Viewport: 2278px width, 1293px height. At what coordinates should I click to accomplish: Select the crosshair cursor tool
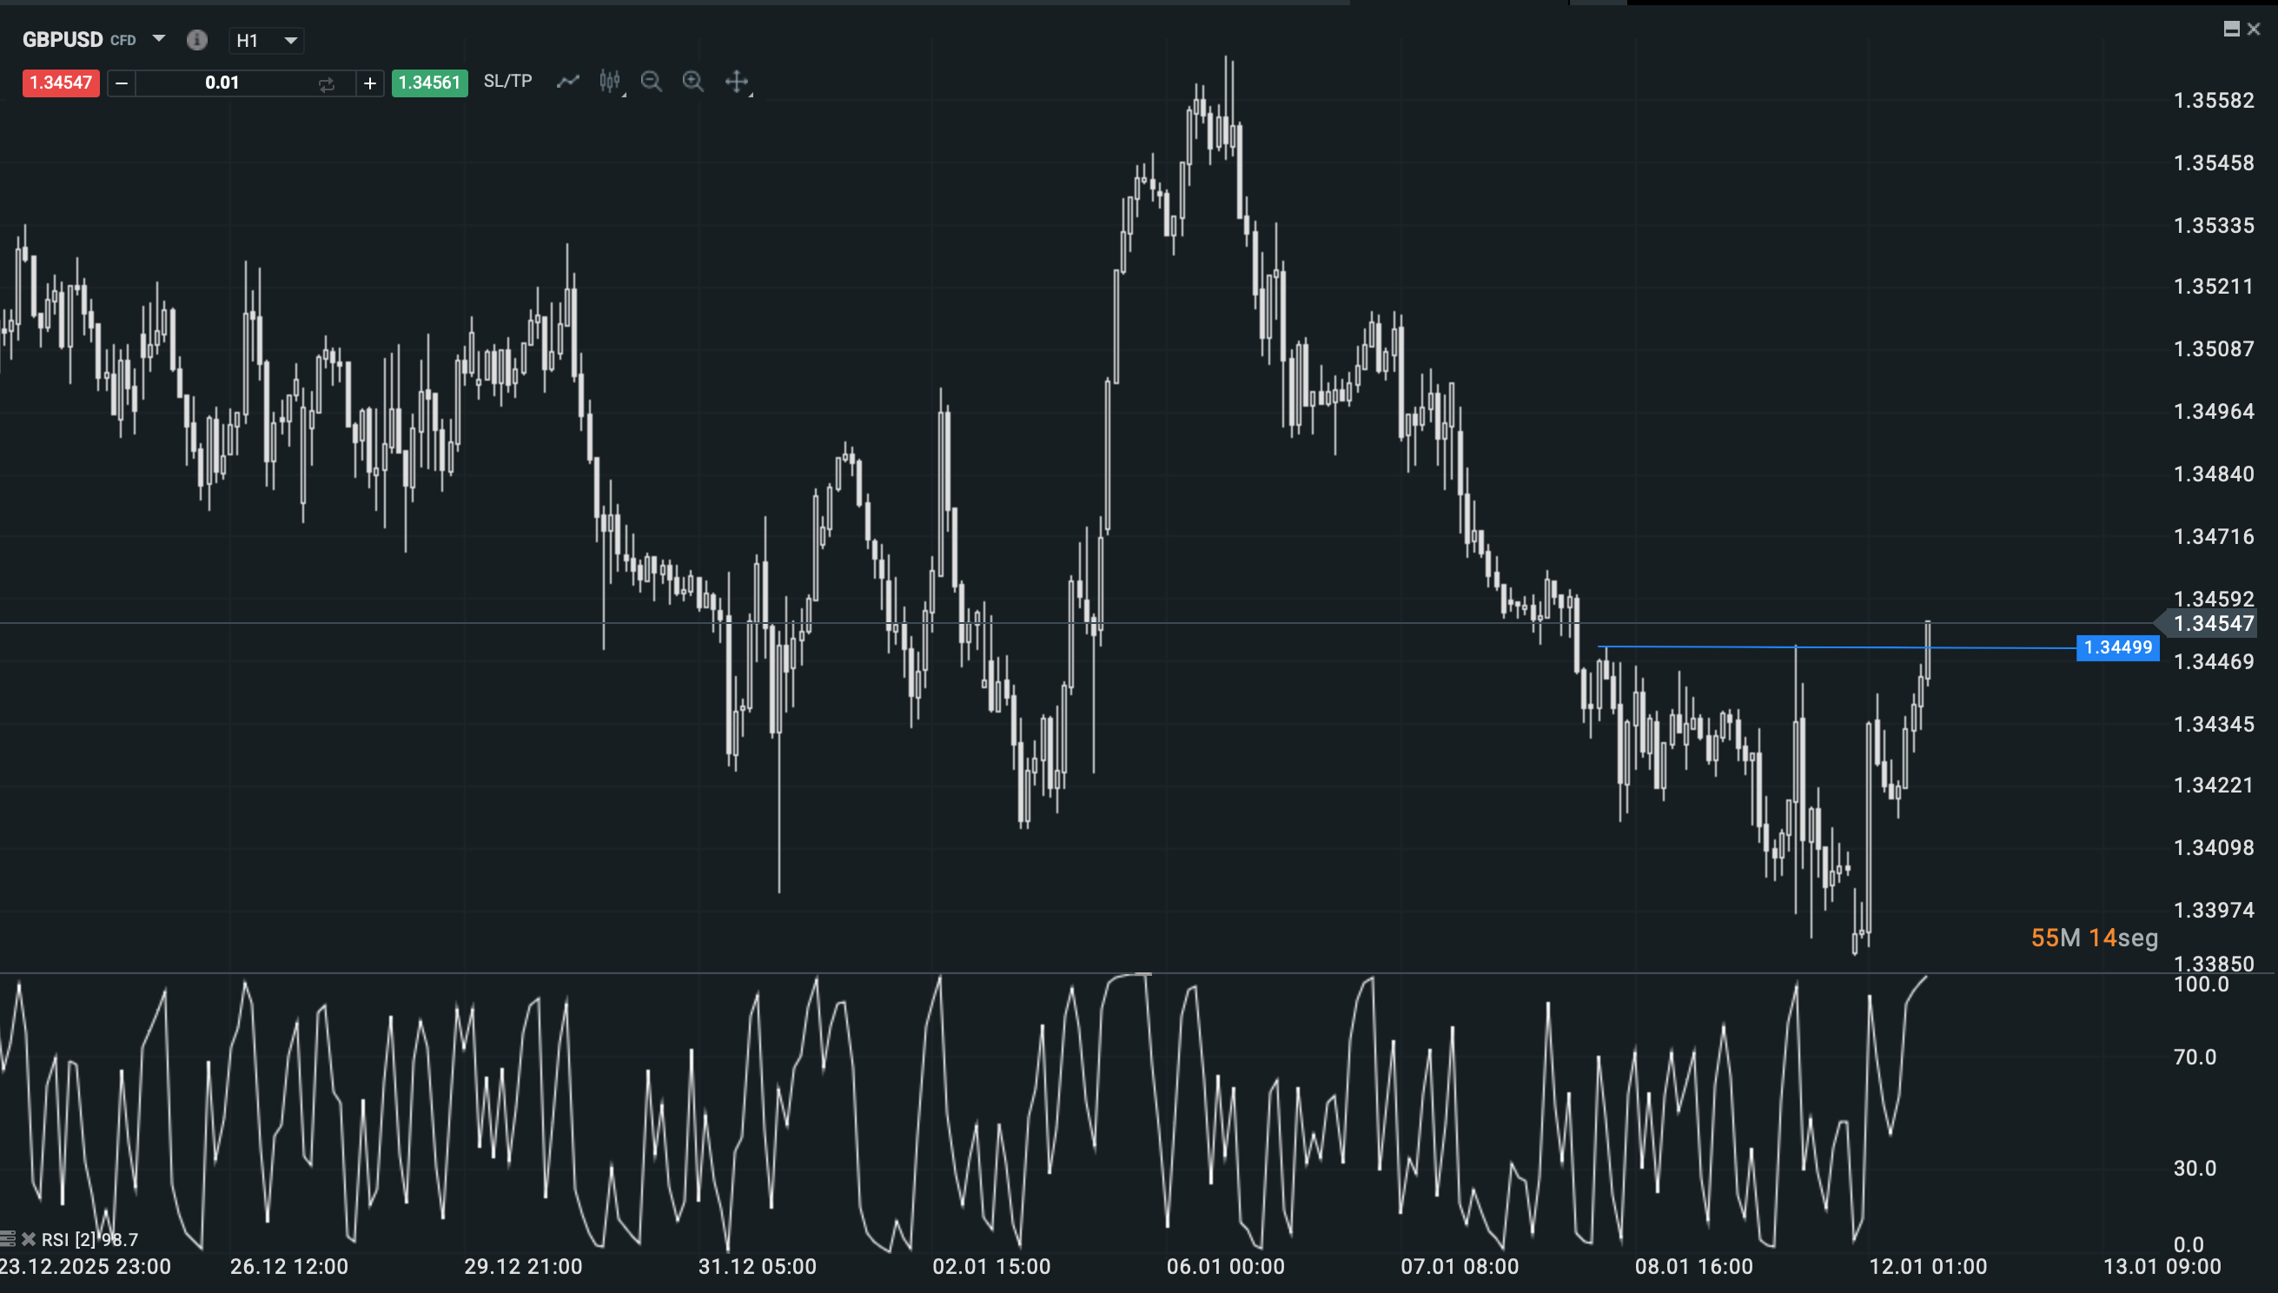(x=736, y=82)
